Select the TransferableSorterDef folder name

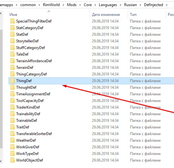tap(34, 134)
